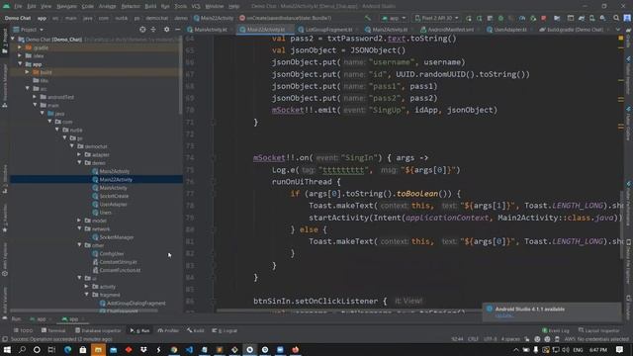Click the Android Studio 4.1.1 available notification
Viewport: 633px width, 356px height.
[552, 312]
